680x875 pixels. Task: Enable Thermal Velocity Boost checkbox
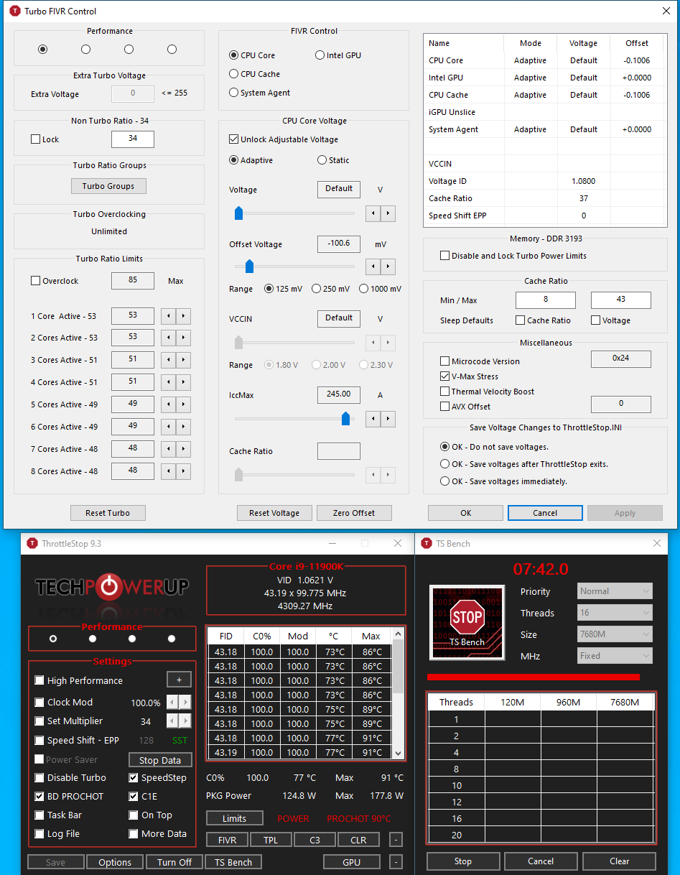point(445,392)
